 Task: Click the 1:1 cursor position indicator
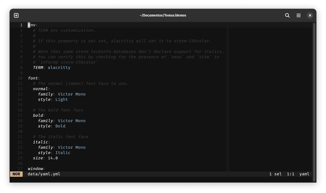click(291, 174)
